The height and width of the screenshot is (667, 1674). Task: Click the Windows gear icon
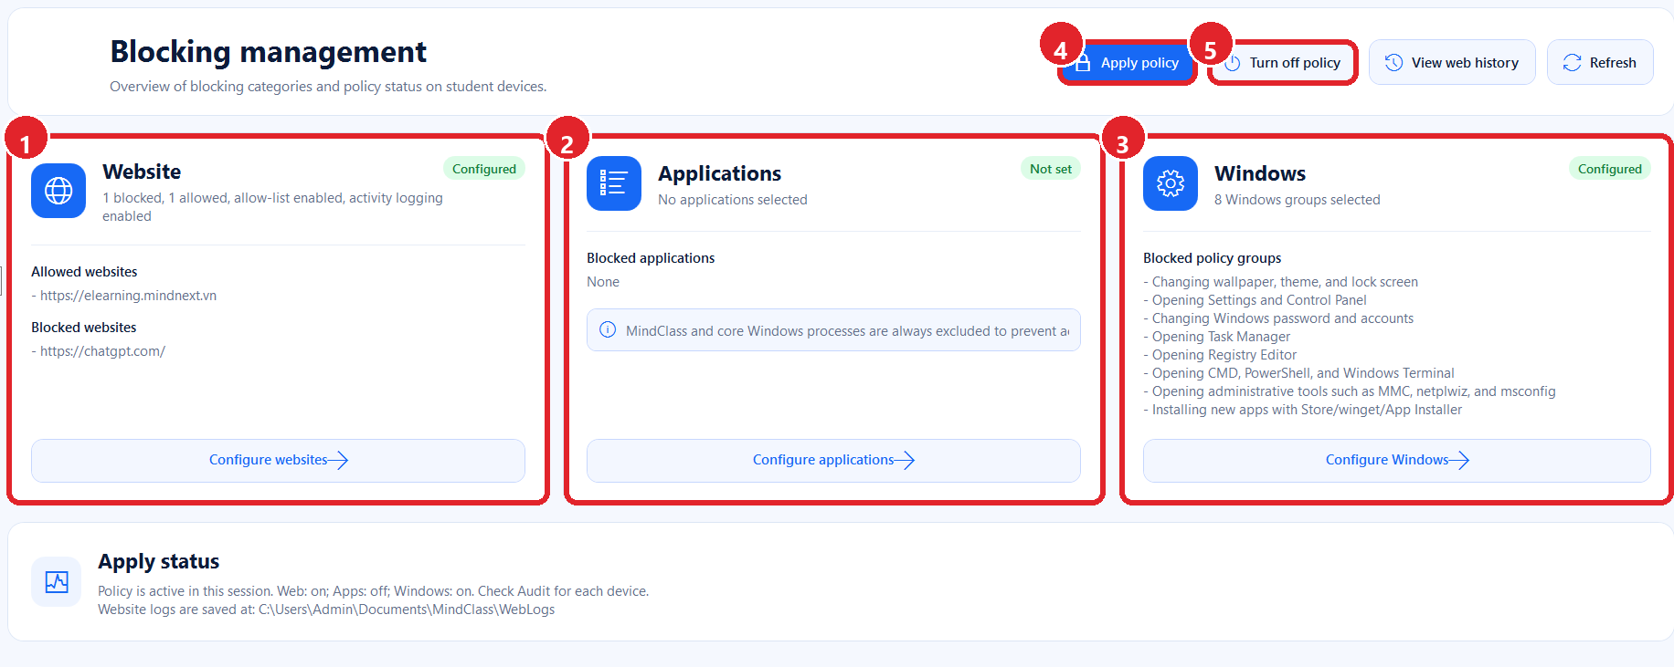tap(1171, 183)
